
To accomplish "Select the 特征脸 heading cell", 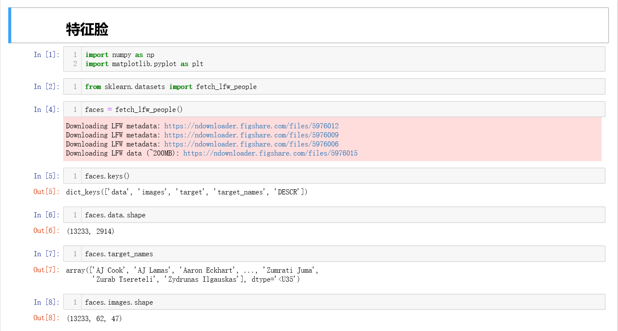I will click(x=309, y=26).
